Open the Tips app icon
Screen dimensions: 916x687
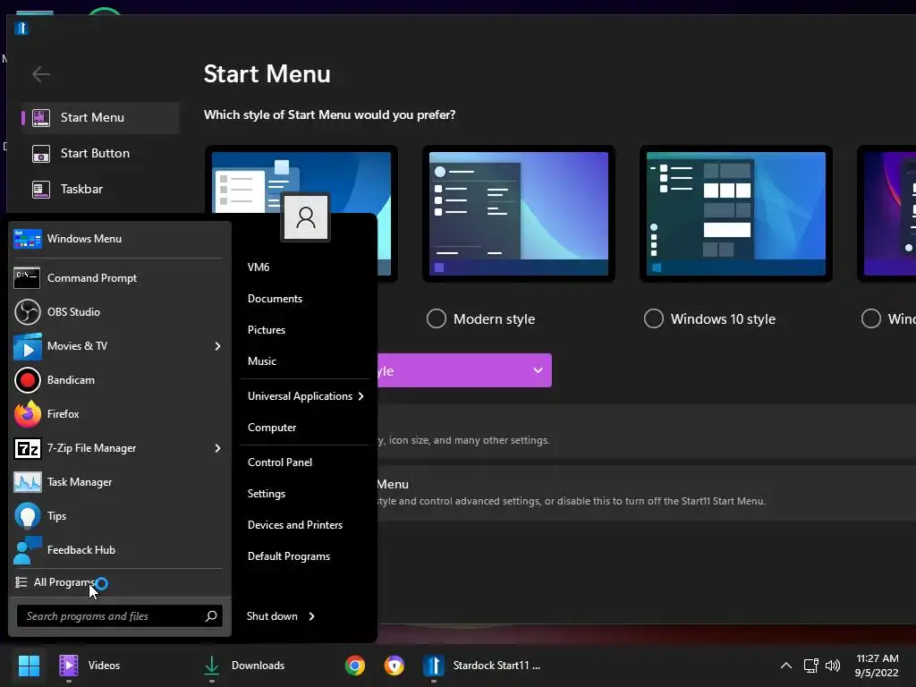tap(28, 516)
